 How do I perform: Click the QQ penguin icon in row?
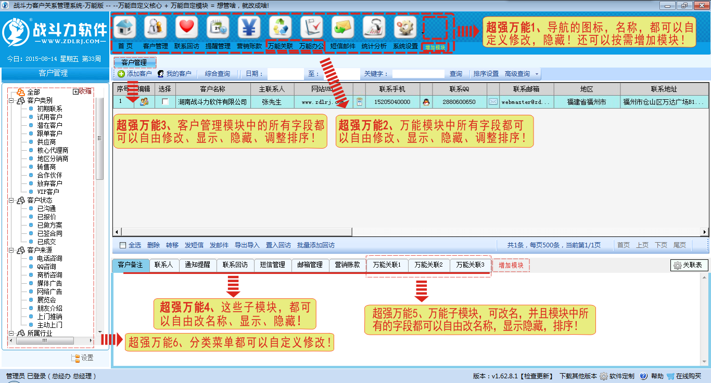coord(426,102)
